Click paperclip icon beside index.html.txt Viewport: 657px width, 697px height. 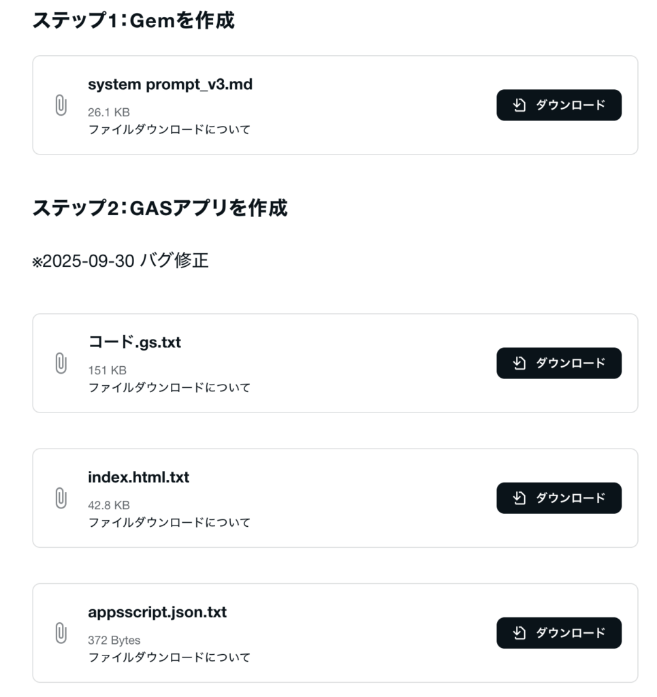pos(61,498)
